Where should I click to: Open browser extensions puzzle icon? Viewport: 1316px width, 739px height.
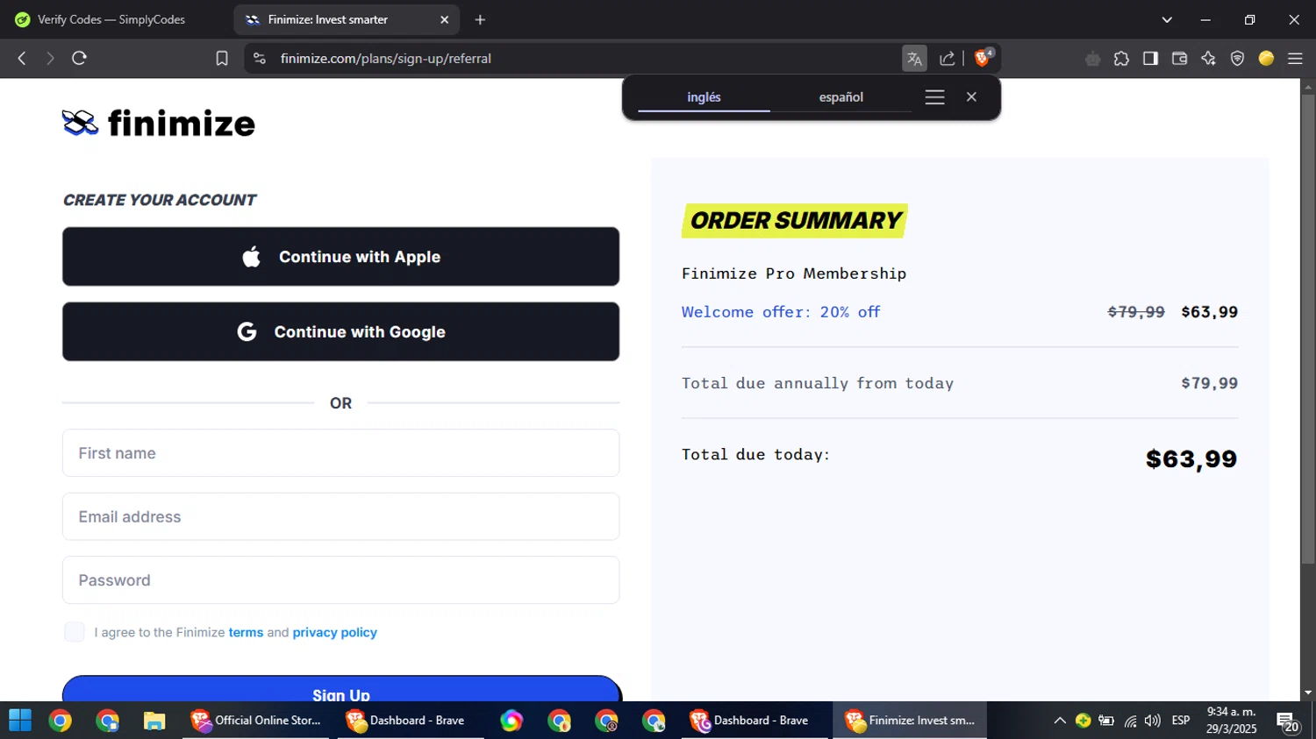[1121, 59]
